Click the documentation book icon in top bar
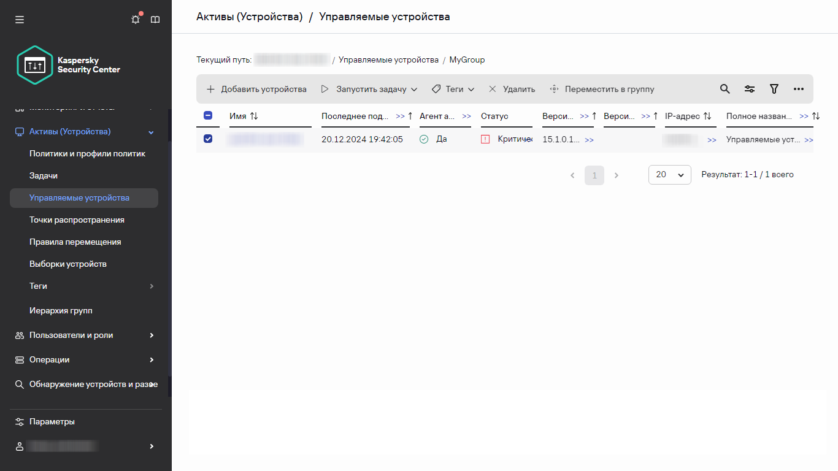The width and height of the screenshot is (838, 471). click(x=155, y=19)
